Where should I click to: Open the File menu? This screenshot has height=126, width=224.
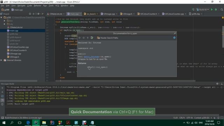point(2,6)
